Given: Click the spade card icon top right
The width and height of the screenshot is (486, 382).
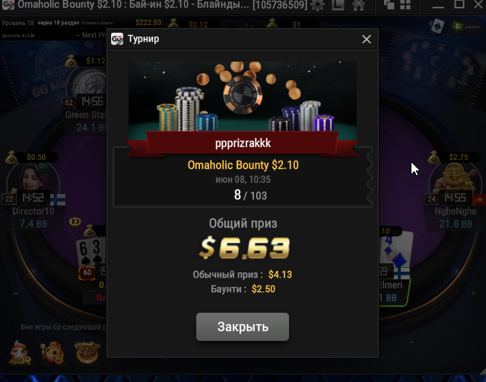Looking at the screenshot, I should point(437,27).
